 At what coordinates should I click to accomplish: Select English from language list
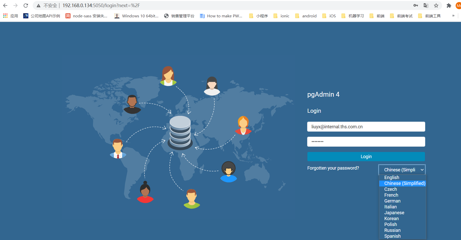(391, 178)
